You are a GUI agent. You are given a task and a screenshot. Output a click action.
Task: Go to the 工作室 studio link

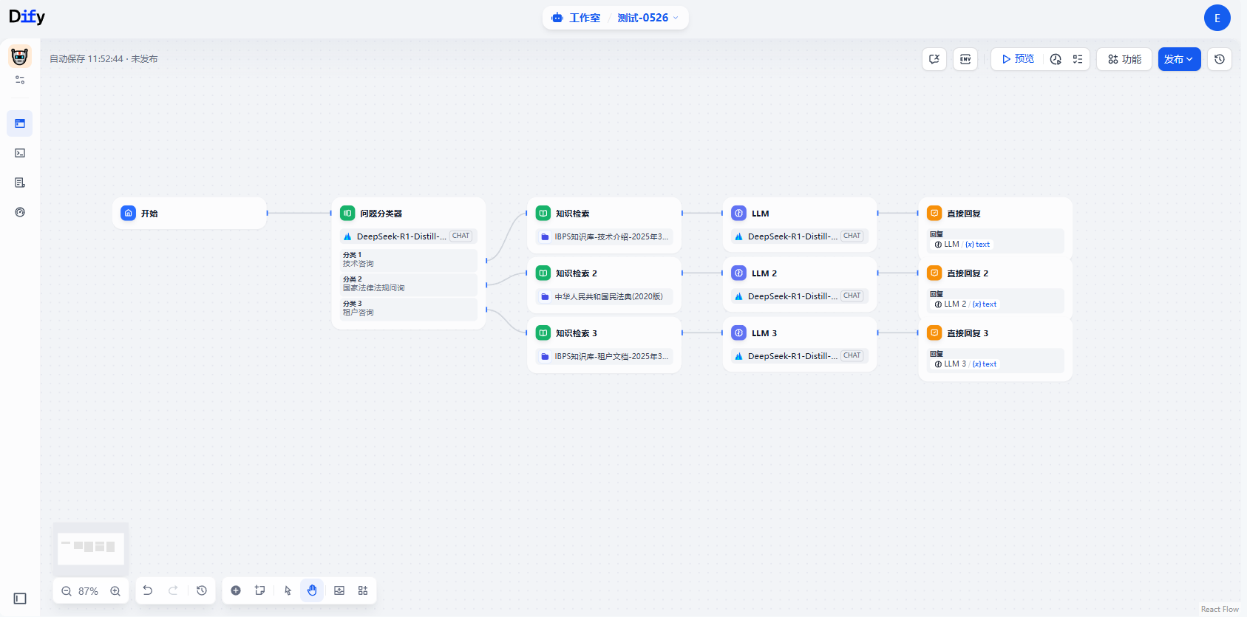[x=577, y=18]
